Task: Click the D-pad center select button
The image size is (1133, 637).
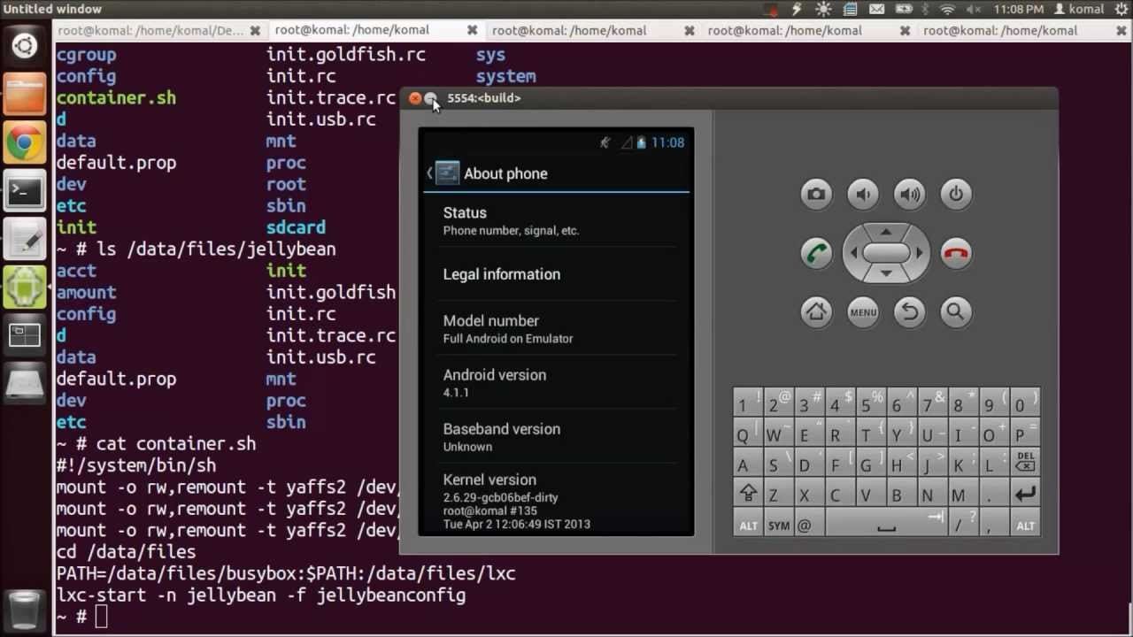Action: click(x=886, y=253)
